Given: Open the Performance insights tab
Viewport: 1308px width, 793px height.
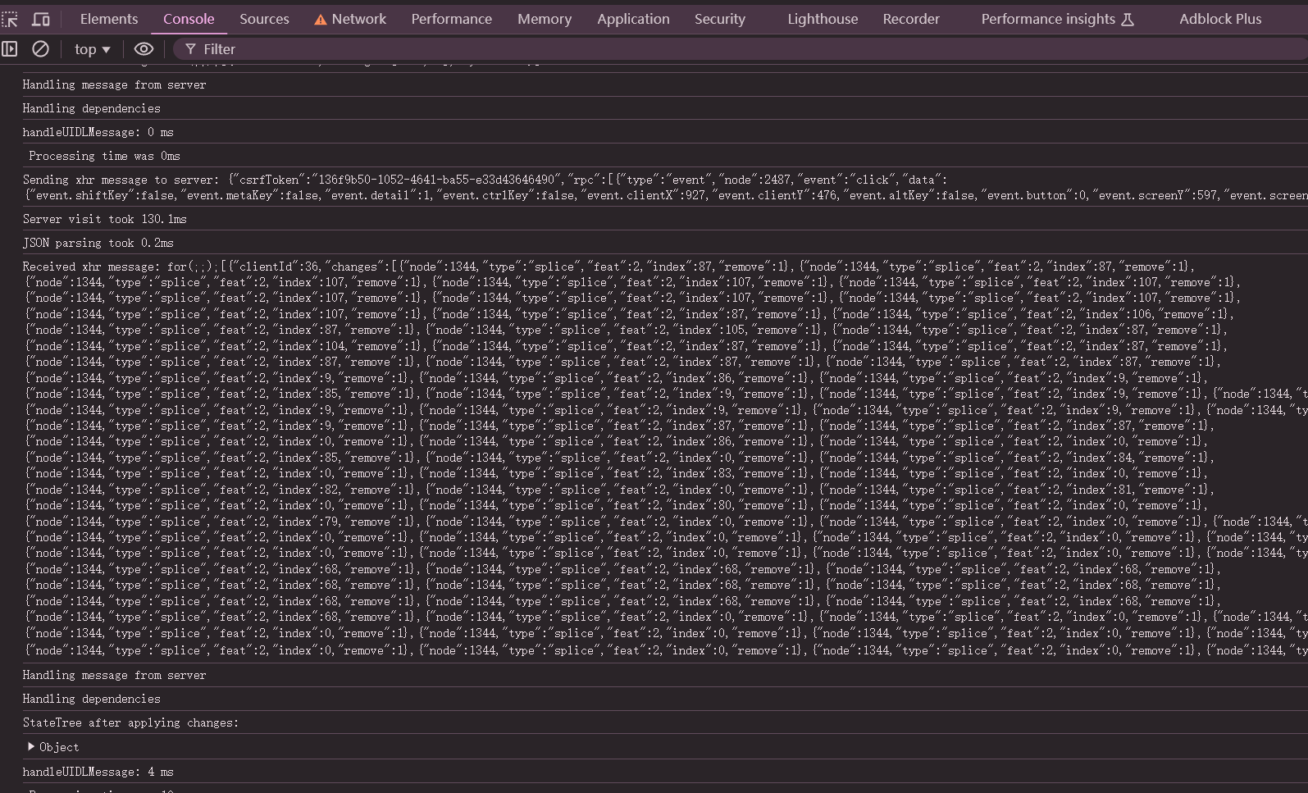Looking at the screenshot, I should point(1057,19).
